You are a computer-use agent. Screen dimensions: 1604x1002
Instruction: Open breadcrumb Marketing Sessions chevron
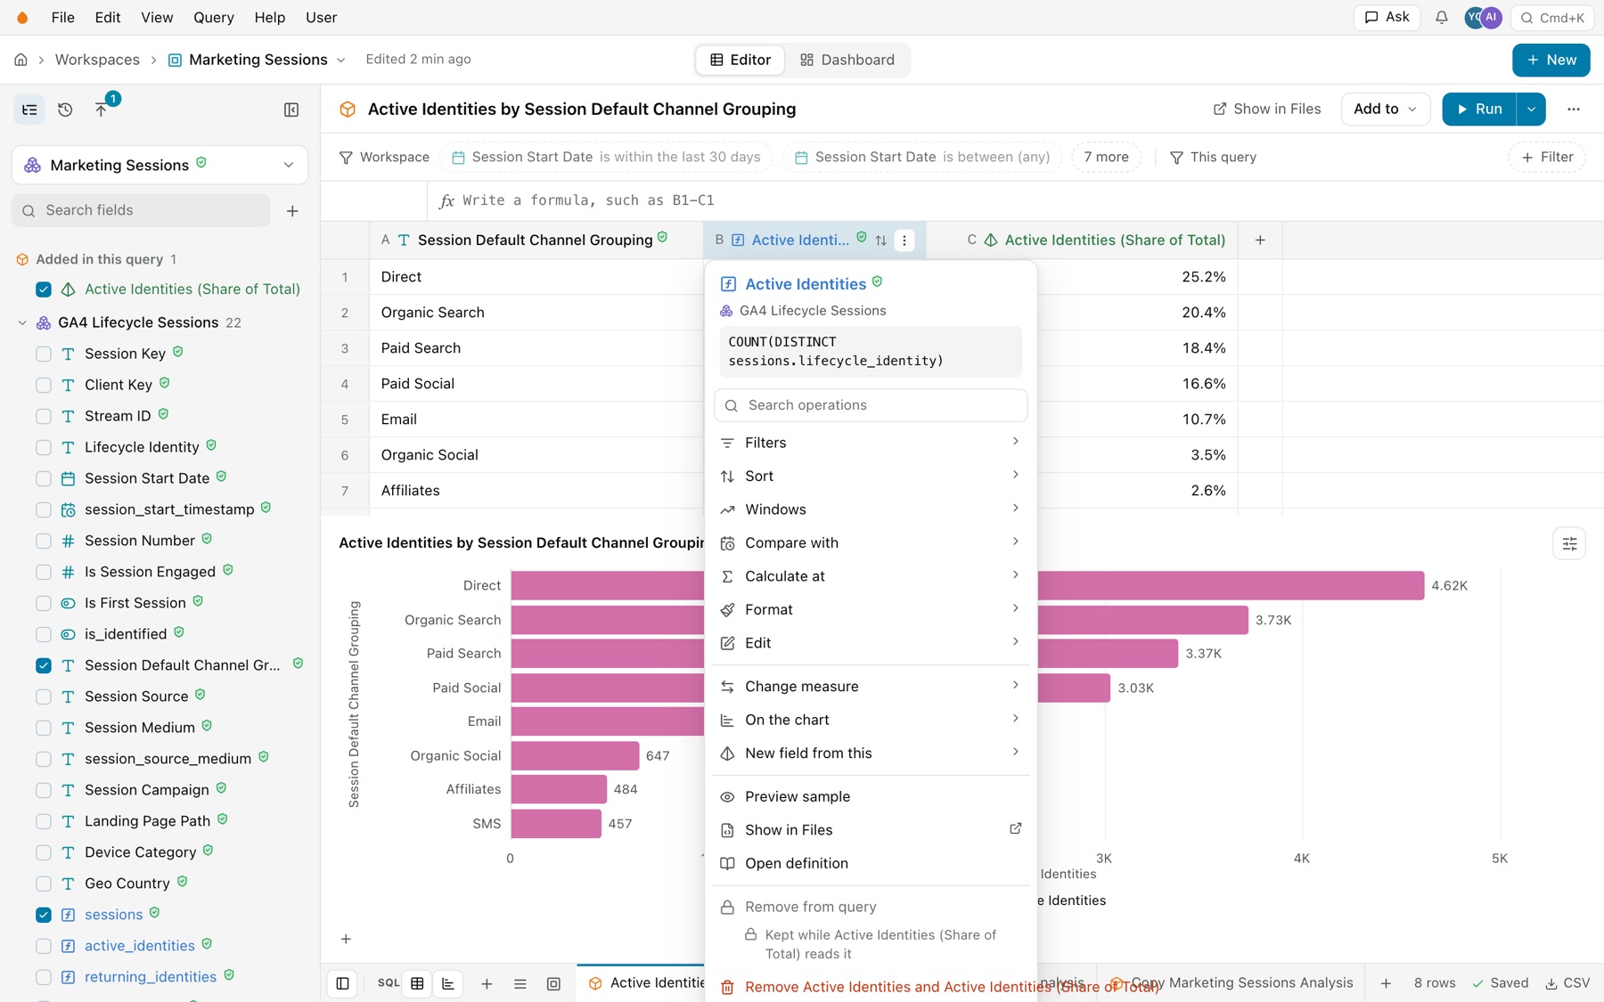coord(340,60)
